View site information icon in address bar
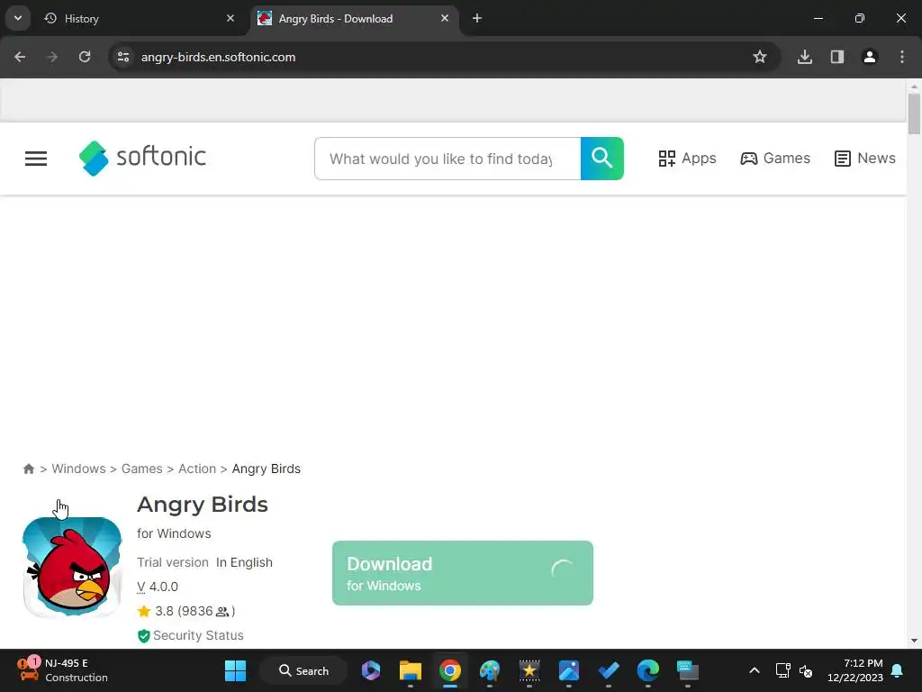The image size is (922, 692). click(x=123, y=57)
